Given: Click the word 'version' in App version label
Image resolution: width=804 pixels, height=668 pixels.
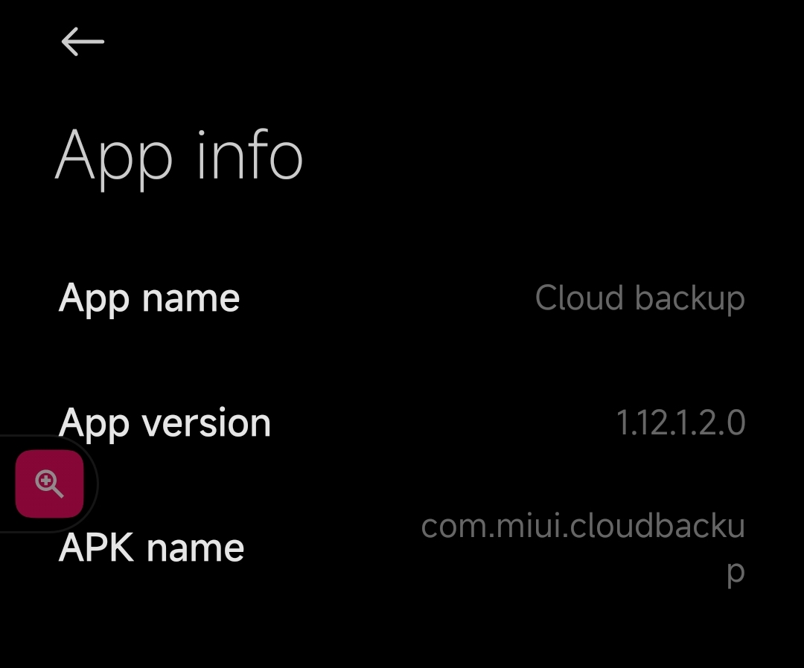Looking at the screenshot, I should (x=206, y=424).
